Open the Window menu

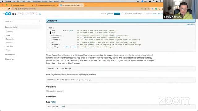click(56, 1)
